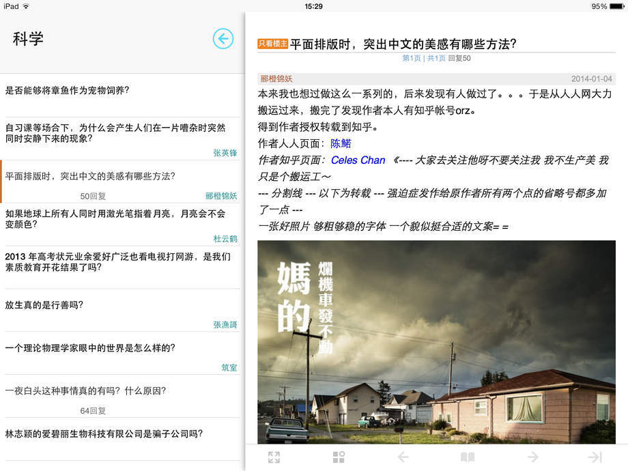Open thread 一夜白头这种事情真的有吗?
This screenshot has width=628, height=471.
pyautogui.click(x=123, y=396)
